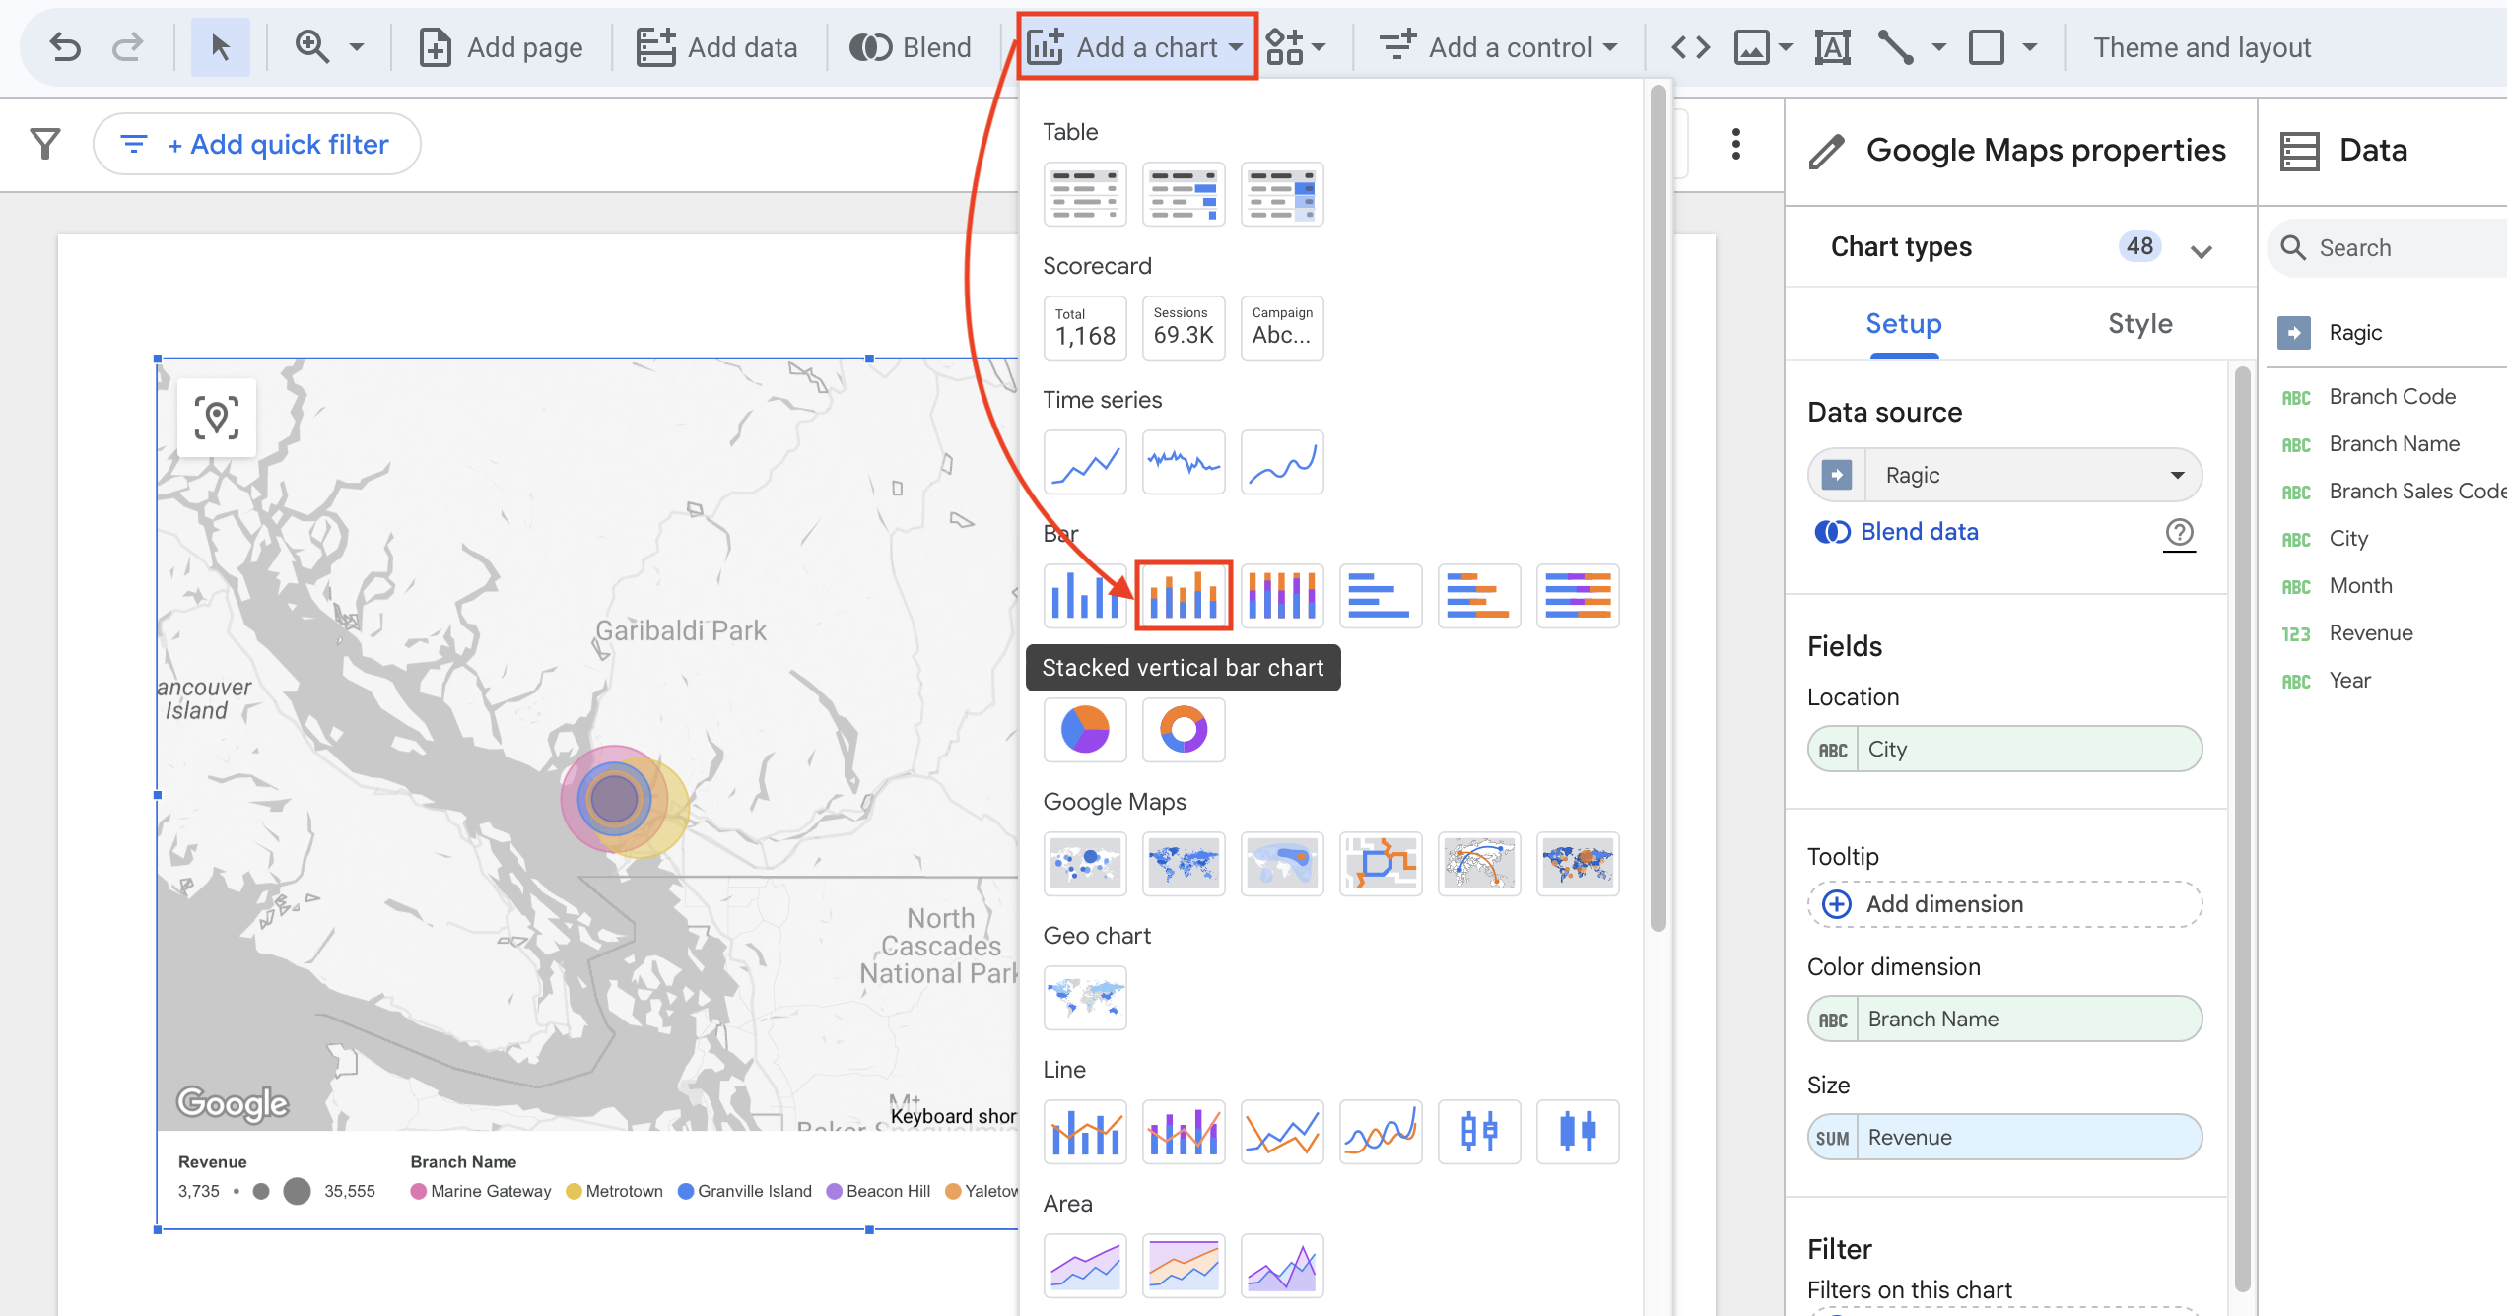The height and width of the screenshot is (1316, 2507).
Task: Choose the table with heatmap chart
Action: coord(1282,194)
